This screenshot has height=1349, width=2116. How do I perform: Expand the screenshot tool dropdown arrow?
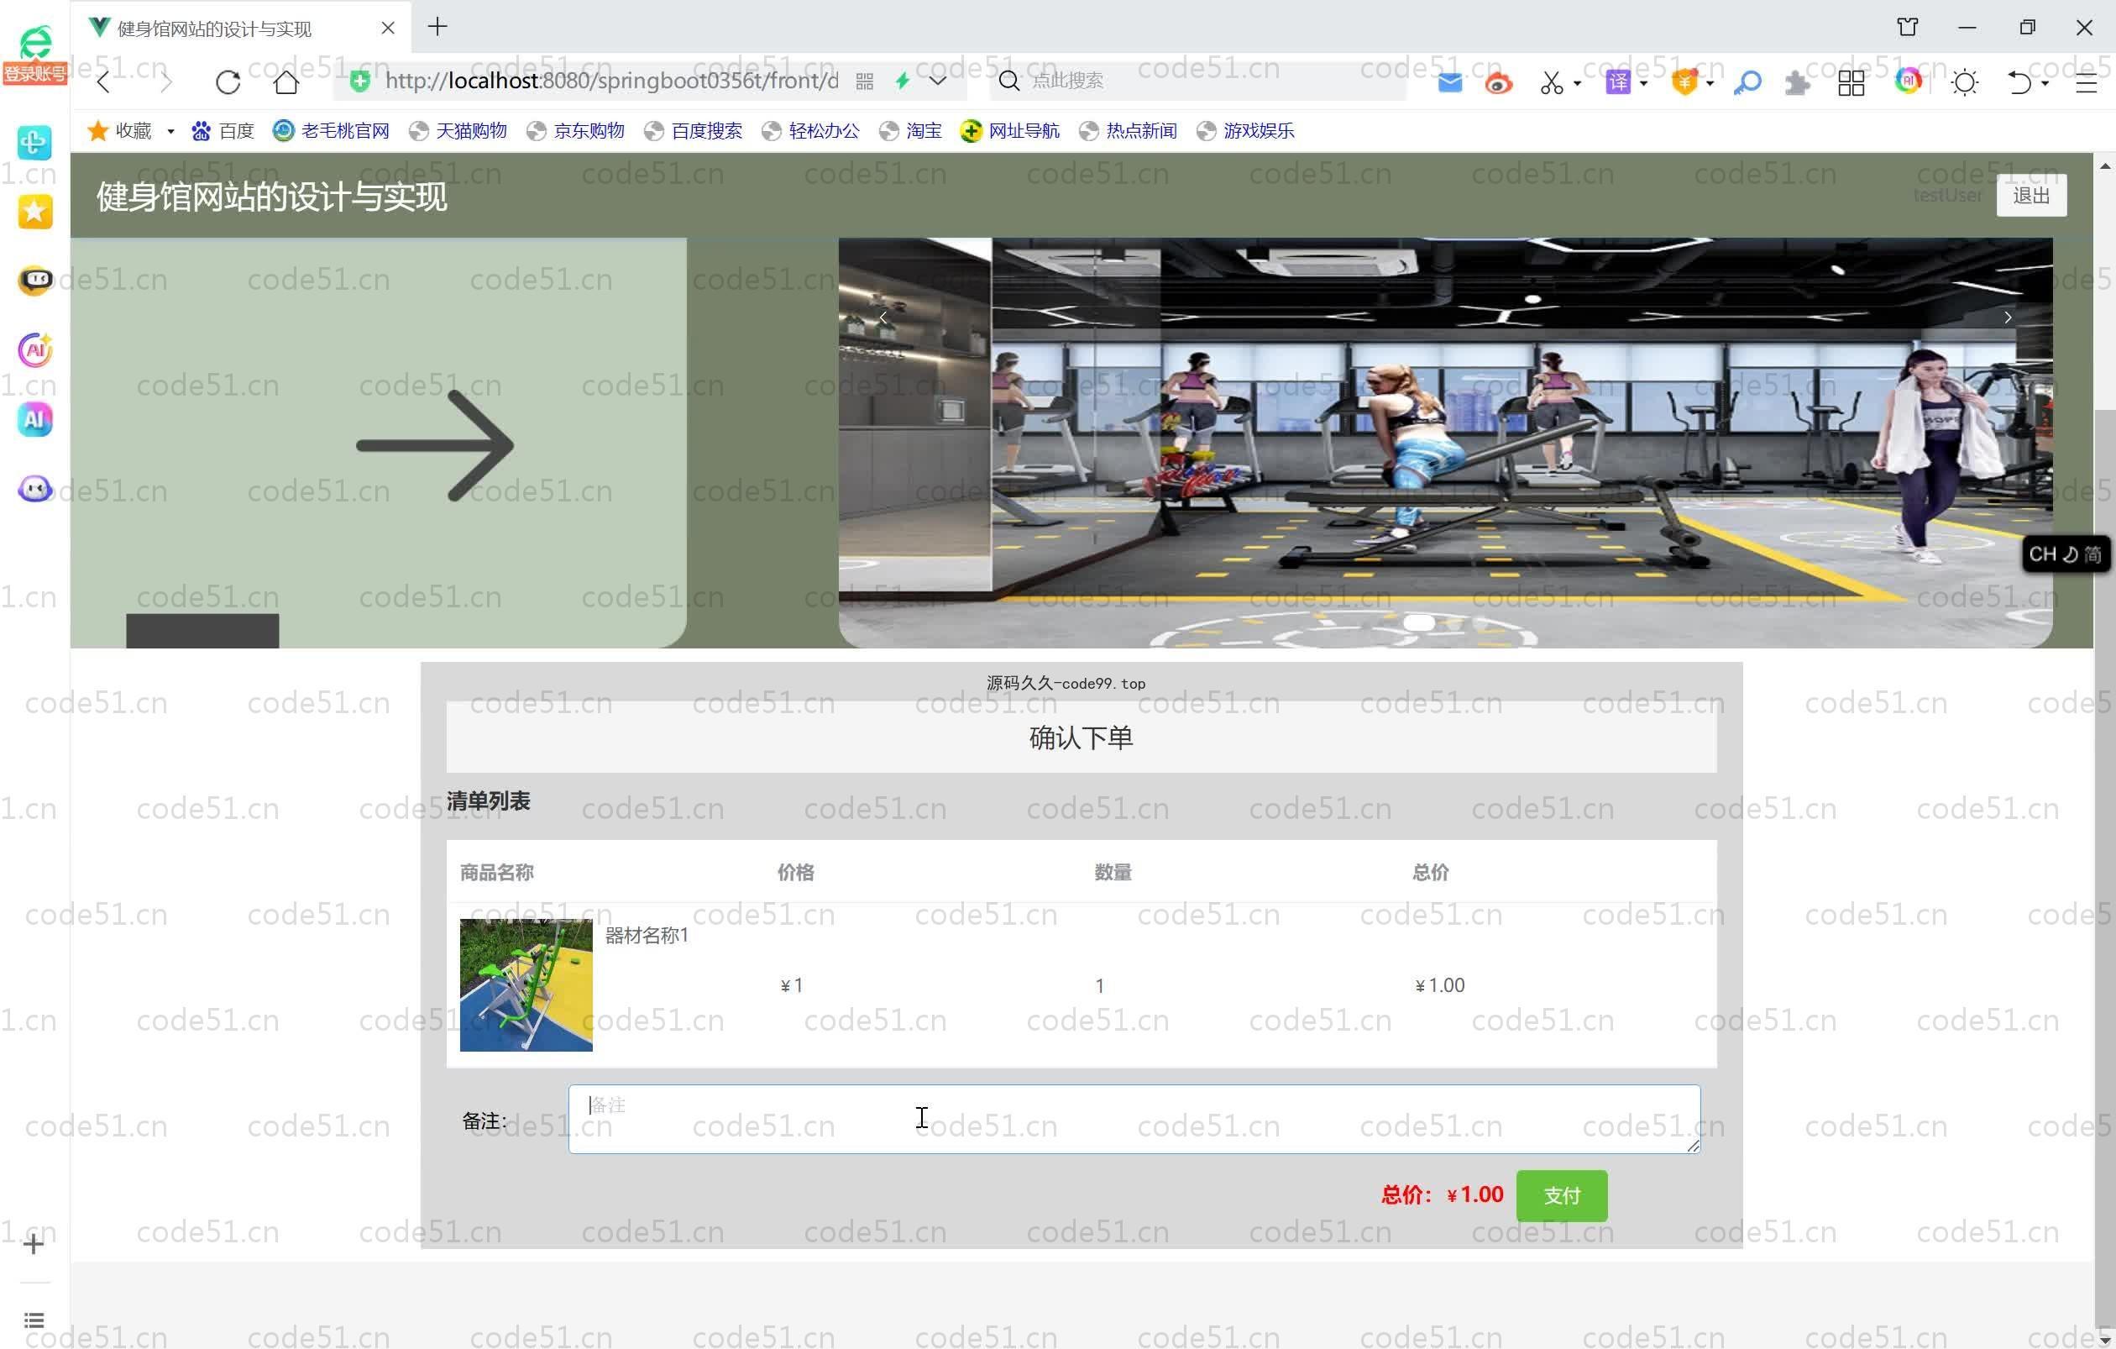click(x=1577, y=83)
